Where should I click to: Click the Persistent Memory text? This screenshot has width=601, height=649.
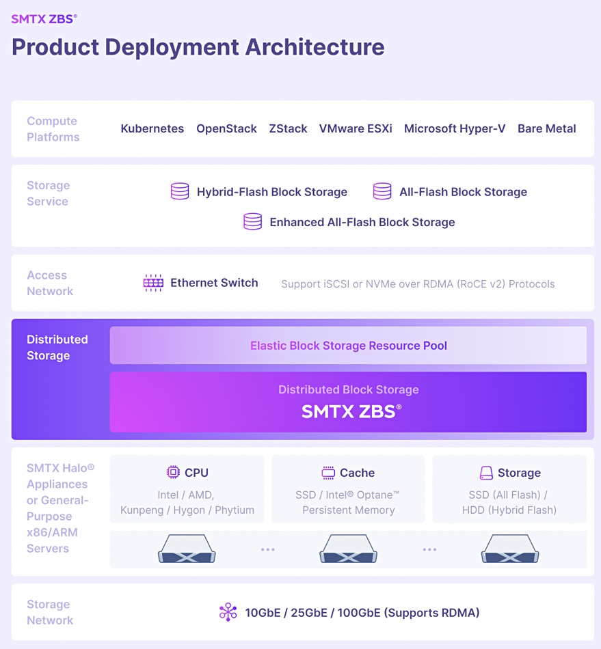coord(348,510)
